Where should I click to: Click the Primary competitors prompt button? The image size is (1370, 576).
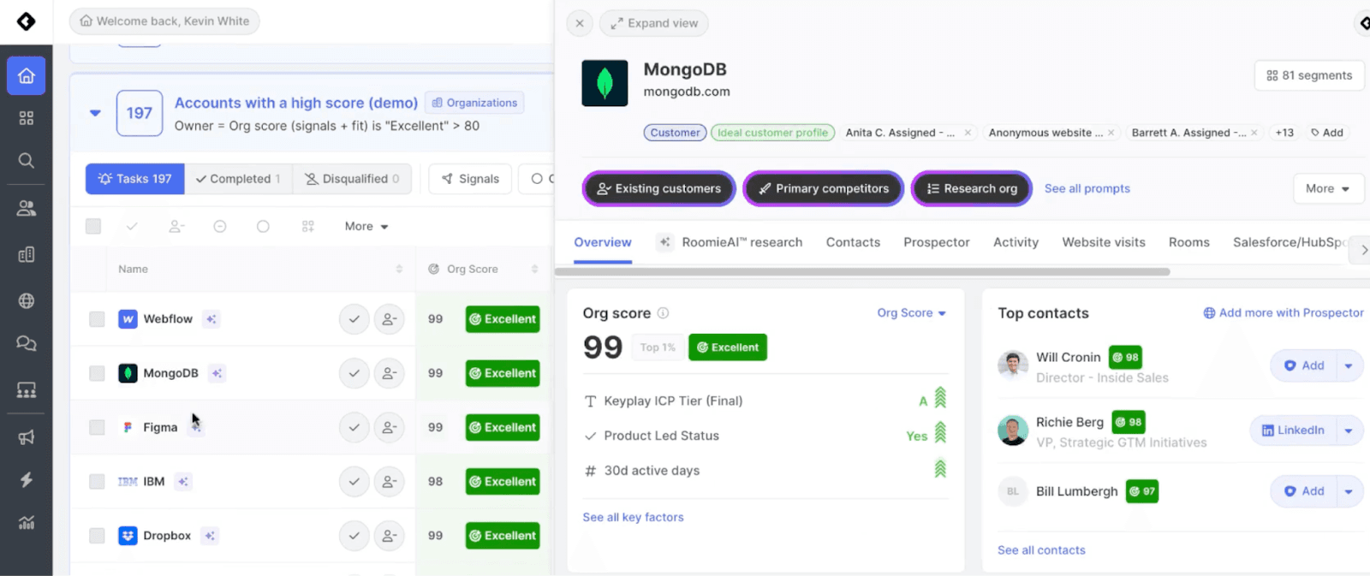[824, 188]
